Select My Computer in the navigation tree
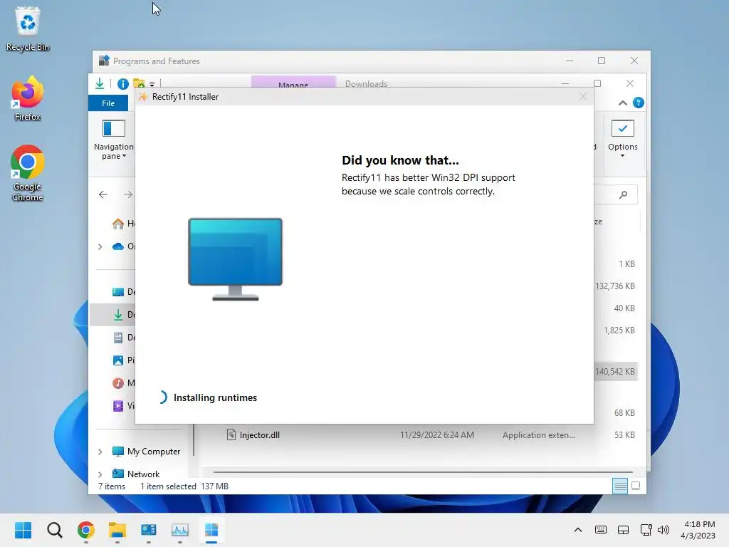This screenshot has height=547, width=729. coord(146,451)
